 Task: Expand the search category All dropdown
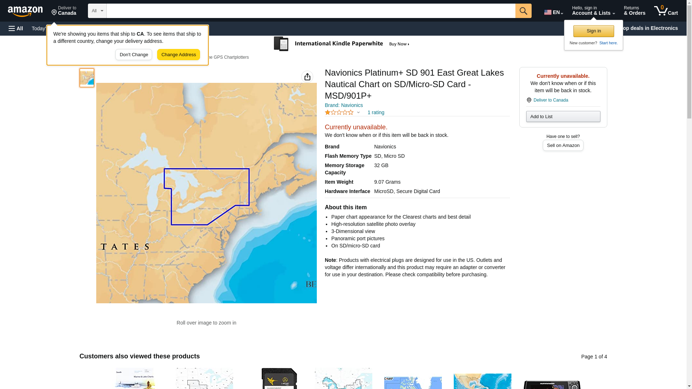coord(97,11)
